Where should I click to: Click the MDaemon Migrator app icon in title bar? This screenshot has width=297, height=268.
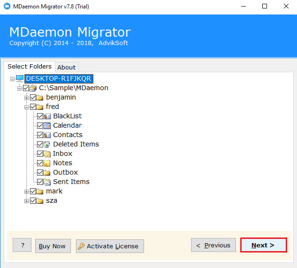(x=7, y=6)
